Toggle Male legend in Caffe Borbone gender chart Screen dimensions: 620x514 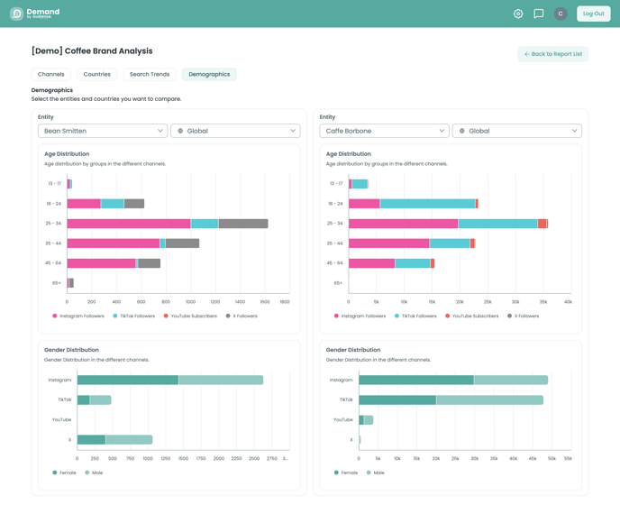375,473
